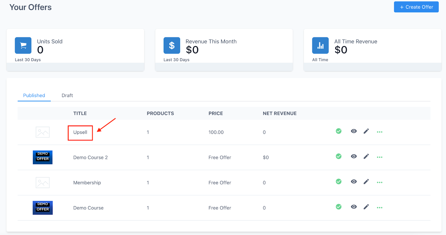This screenshot has width=446, height=235.
Task: Open the ellipsis menu for Demo Course
Action: 379,208
